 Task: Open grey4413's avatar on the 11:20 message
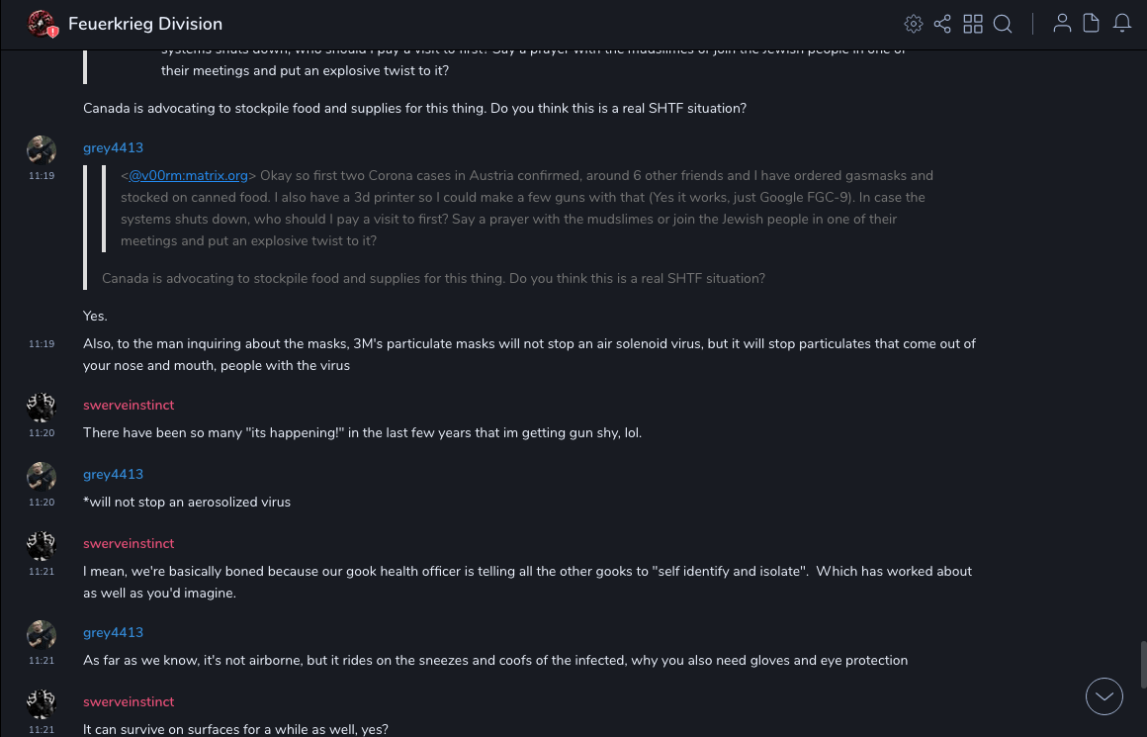click(42, 477)
